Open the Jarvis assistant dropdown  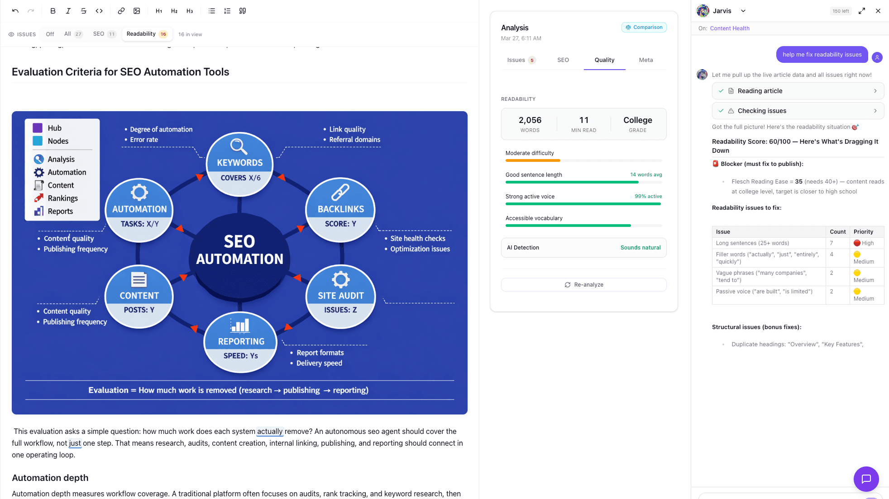pos(743,10)
